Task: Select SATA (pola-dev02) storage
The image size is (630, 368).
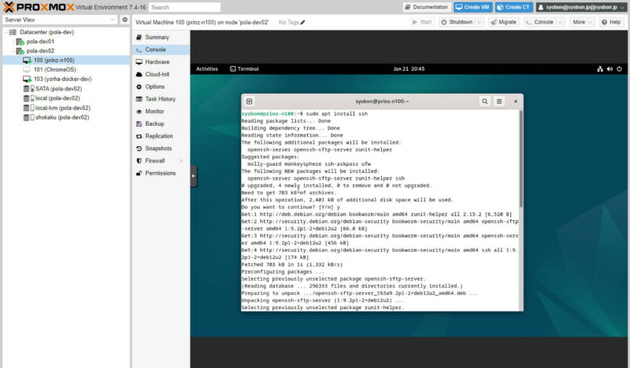Action: pyautogui.click(x=58, y=89)
